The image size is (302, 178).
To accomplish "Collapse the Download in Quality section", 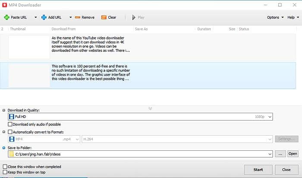I will [x=3, y=110].
